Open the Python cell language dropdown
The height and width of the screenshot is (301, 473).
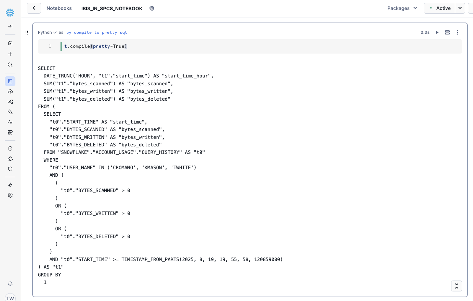click(47, 32)
